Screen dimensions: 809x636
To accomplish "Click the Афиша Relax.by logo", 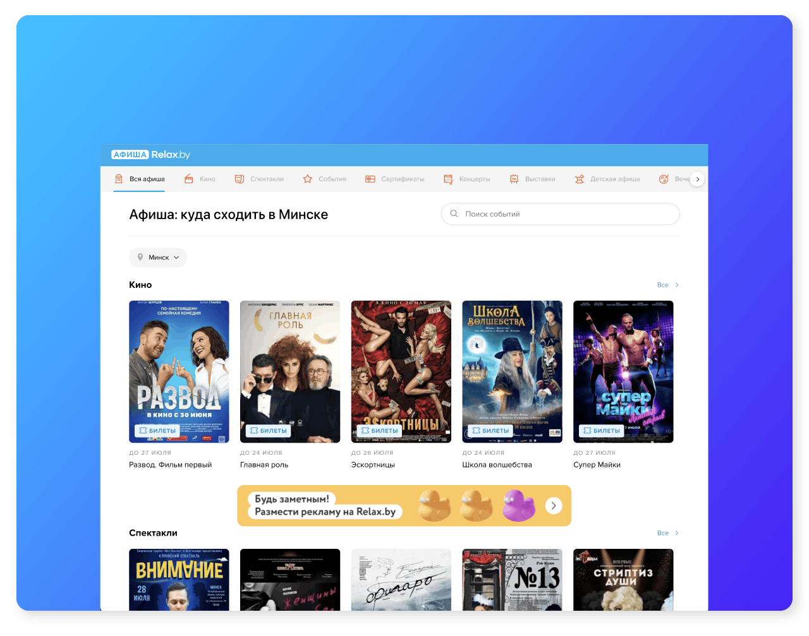I will (x=150, y=155).
